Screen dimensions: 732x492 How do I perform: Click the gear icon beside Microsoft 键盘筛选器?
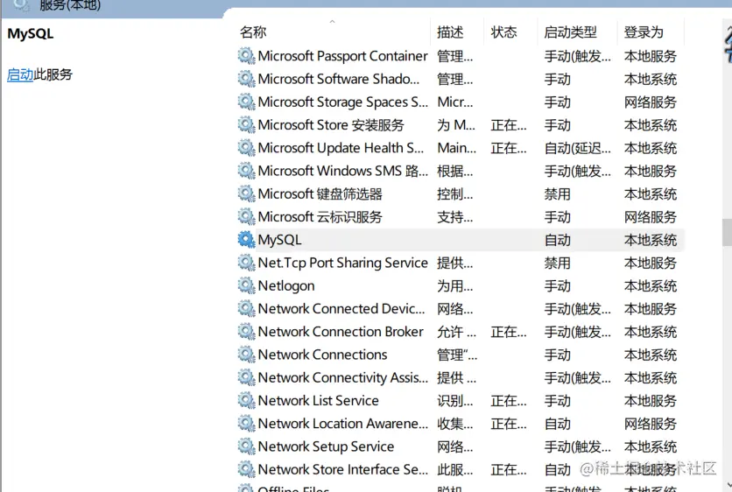246,193
